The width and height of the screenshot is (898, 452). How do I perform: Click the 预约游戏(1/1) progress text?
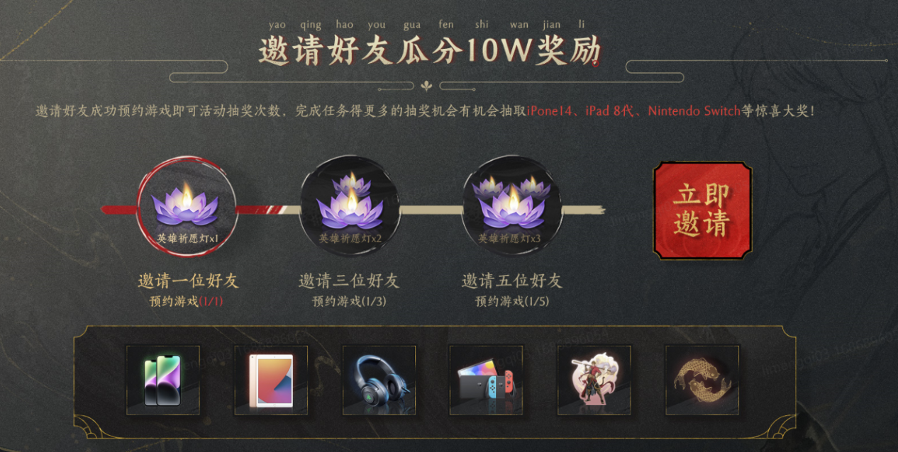coord(188,301)
